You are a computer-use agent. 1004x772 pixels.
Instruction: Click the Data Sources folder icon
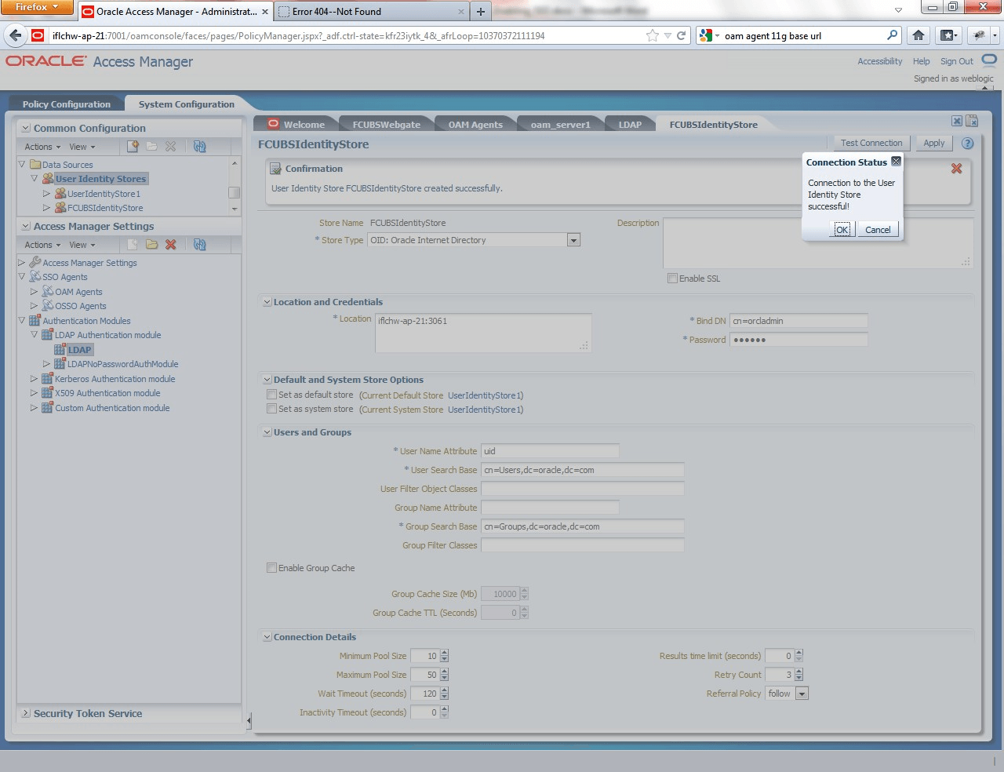tap(35, 165)
